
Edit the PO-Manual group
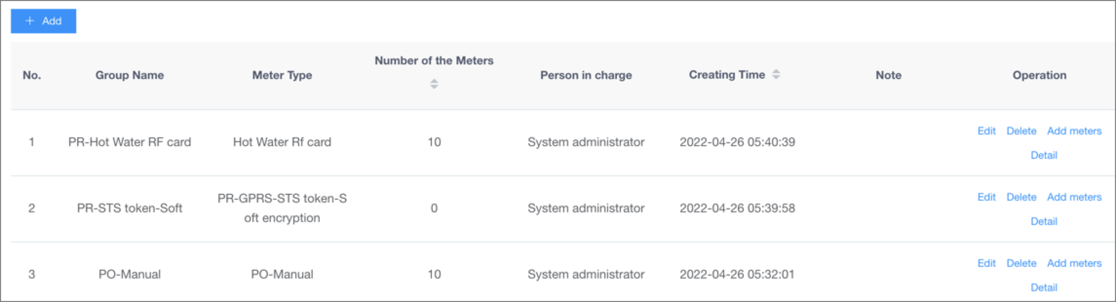986,263
